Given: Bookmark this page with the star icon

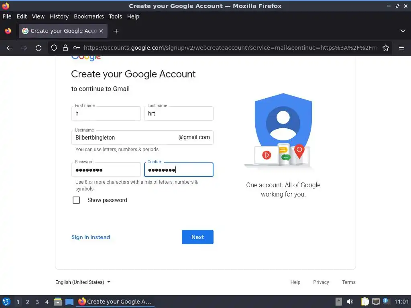Looking at the screenshot, I should tap(386, 48).
